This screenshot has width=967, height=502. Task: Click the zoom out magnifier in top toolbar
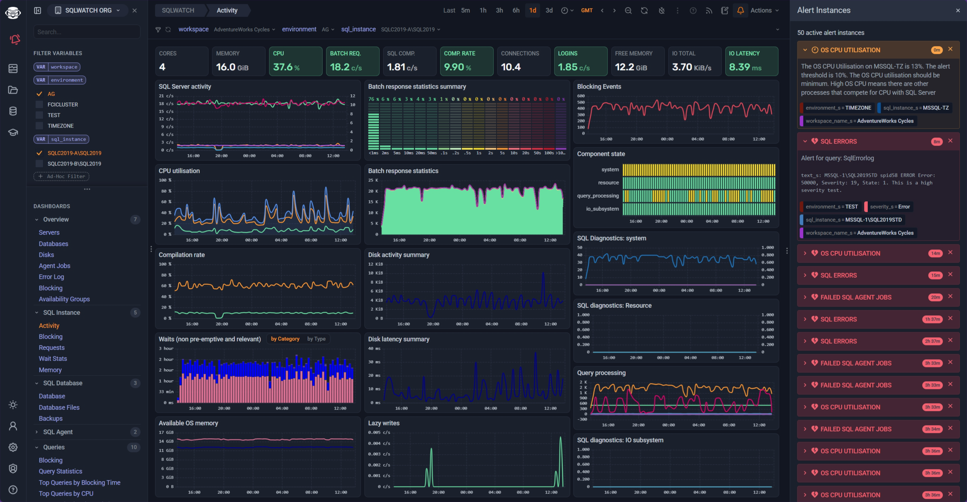click(628, 11)
